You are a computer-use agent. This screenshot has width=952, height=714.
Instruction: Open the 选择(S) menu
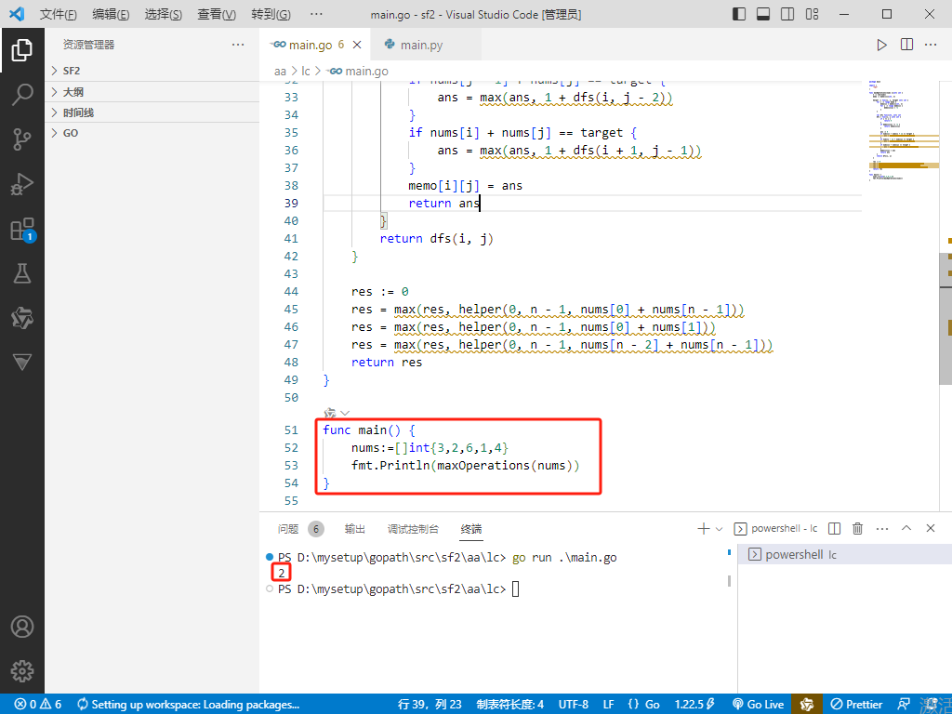click(164, 14)
